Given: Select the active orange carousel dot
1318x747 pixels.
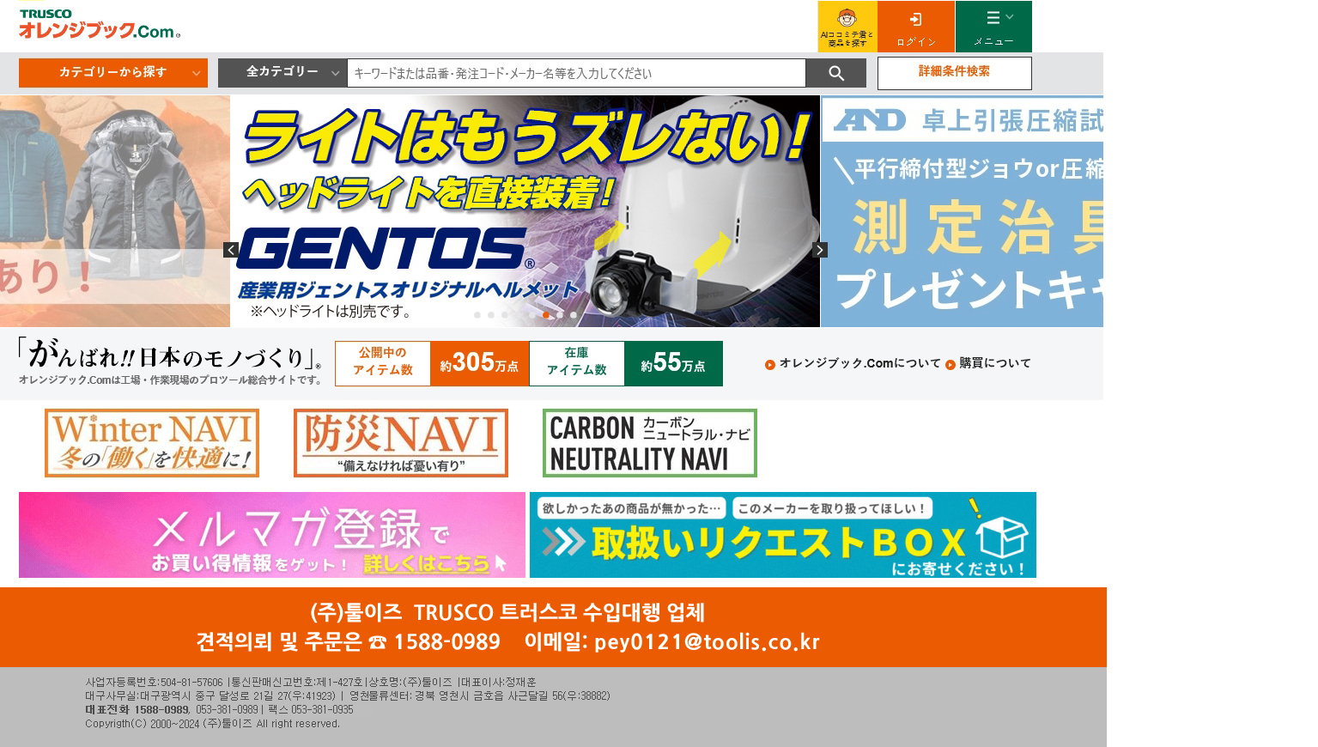Looking at the screenshot, I should click(546, 315).
